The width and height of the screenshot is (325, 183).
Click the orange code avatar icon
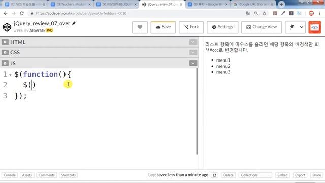315,27
